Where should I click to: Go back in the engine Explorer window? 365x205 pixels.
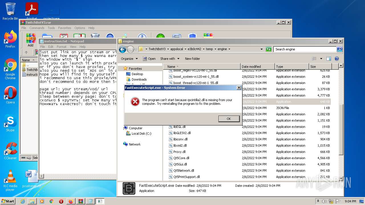point(123,49)
